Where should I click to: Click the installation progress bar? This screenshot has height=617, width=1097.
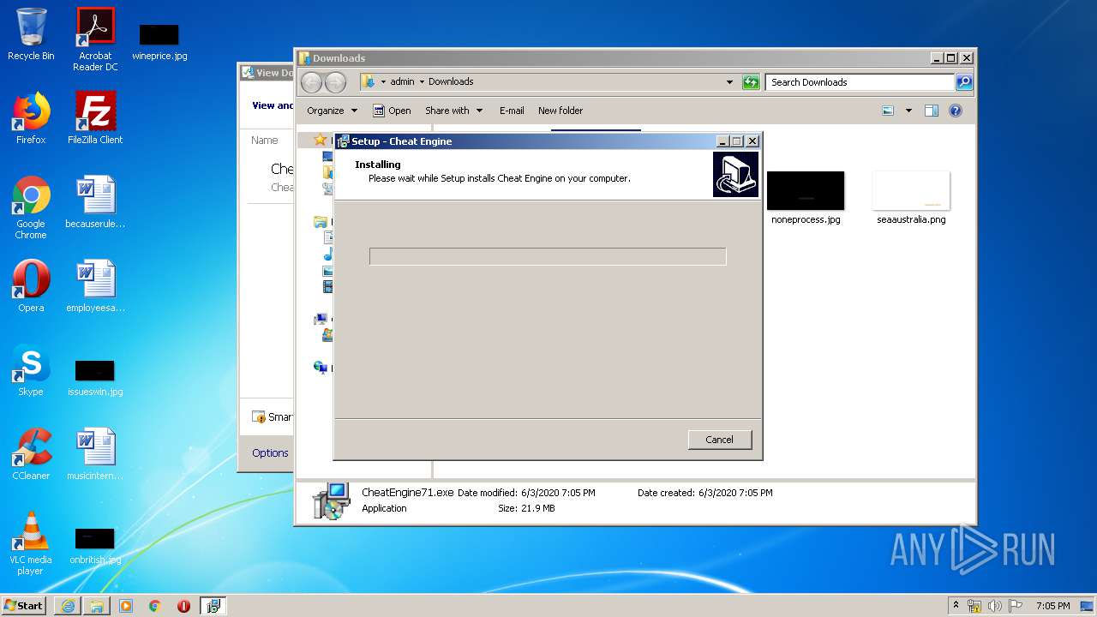pyautogui.click(x=548, y=256)
